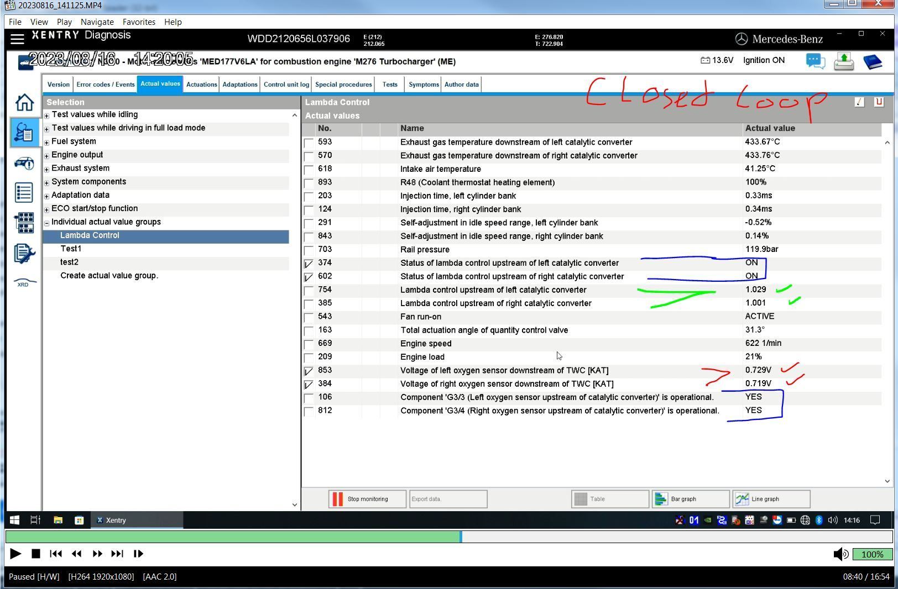Click the blue help book icon

pyautogui.click(x=873, y=61)
